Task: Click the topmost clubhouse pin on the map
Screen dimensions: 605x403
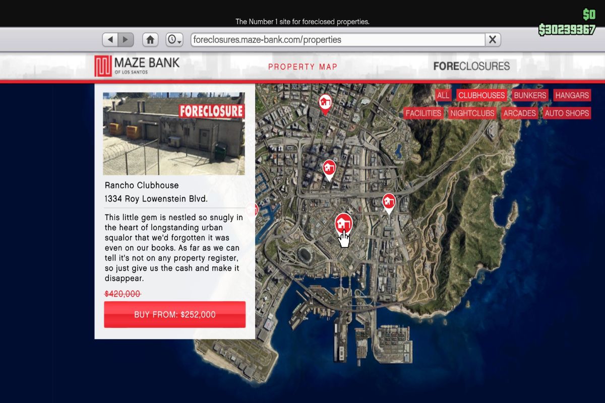Action: [325, 102]
